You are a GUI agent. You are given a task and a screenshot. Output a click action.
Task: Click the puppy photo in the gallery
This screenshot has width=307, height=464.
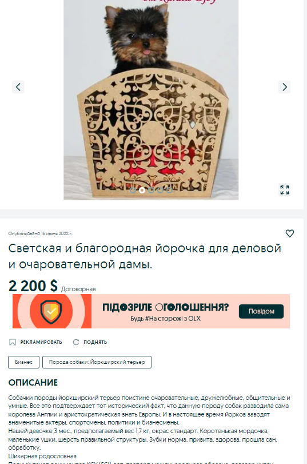tap(151, 100)
